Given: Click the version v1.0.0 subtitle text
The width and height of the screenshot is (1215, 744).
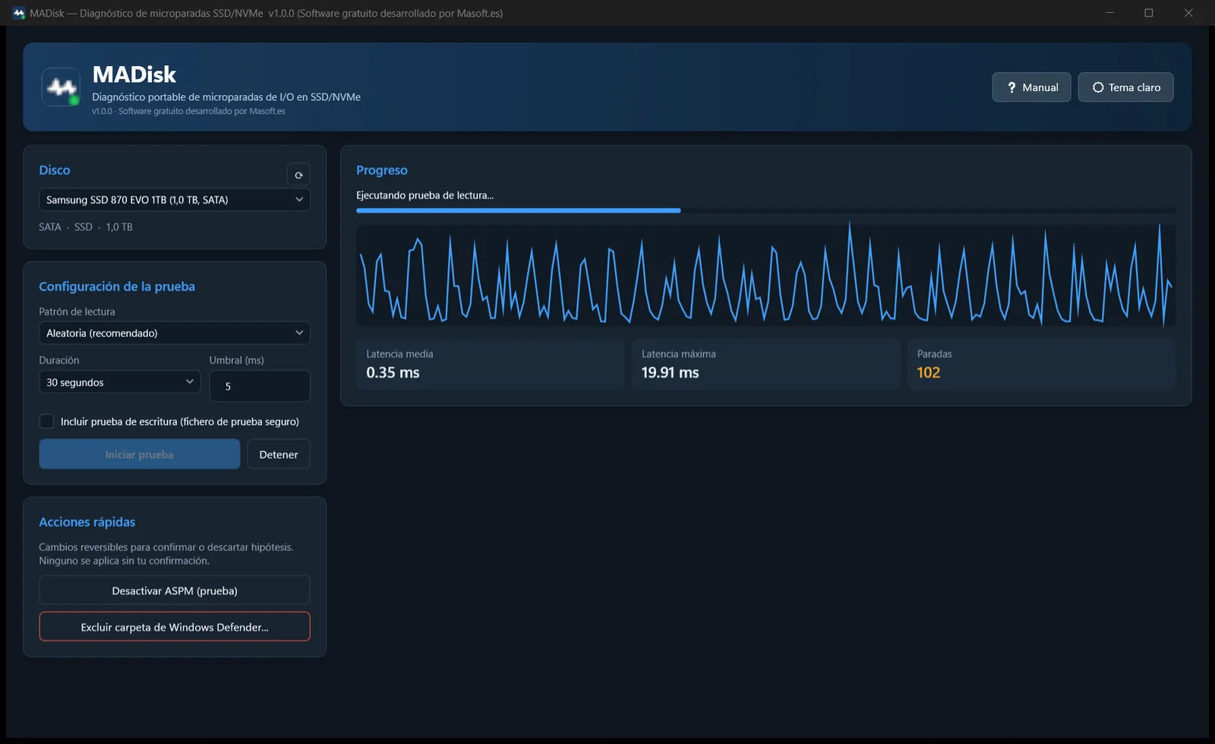Looking at the screenshot, I should click(x=188, y=111).
